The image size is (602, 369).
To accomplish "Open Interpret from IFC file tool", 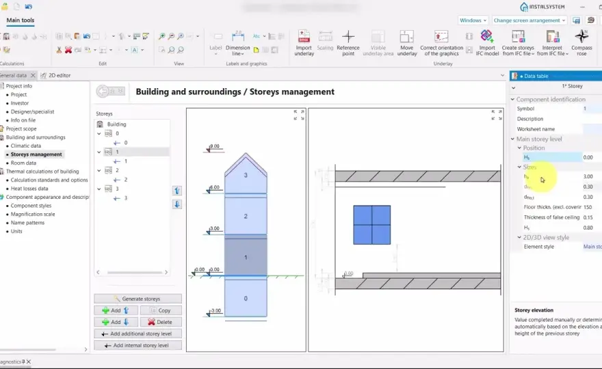I will point(552,43).
